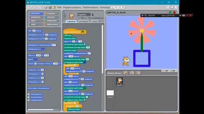Switch to full stage view mode
204x114 pixels.
(172, 7)
